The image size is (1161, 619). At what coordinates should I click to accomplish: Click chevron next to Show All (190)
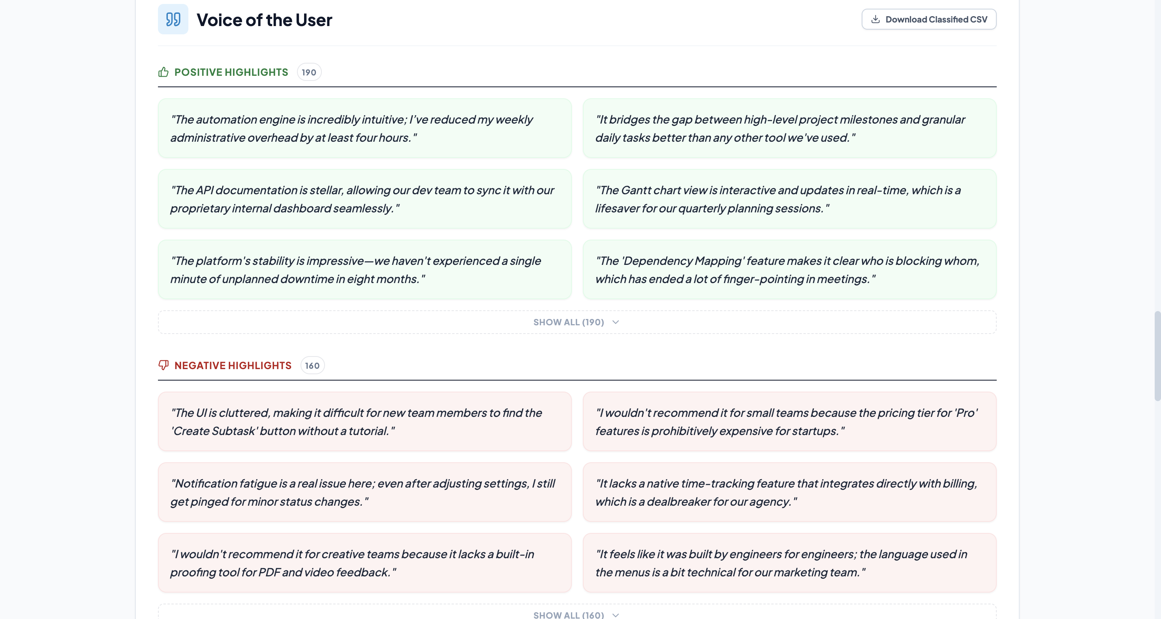click(616, 322)
